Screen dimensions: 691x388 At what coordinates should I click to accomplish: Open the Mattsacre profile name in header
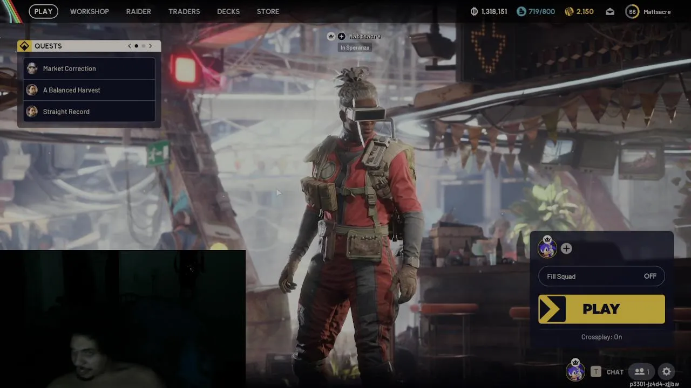[x=657, y=11]
